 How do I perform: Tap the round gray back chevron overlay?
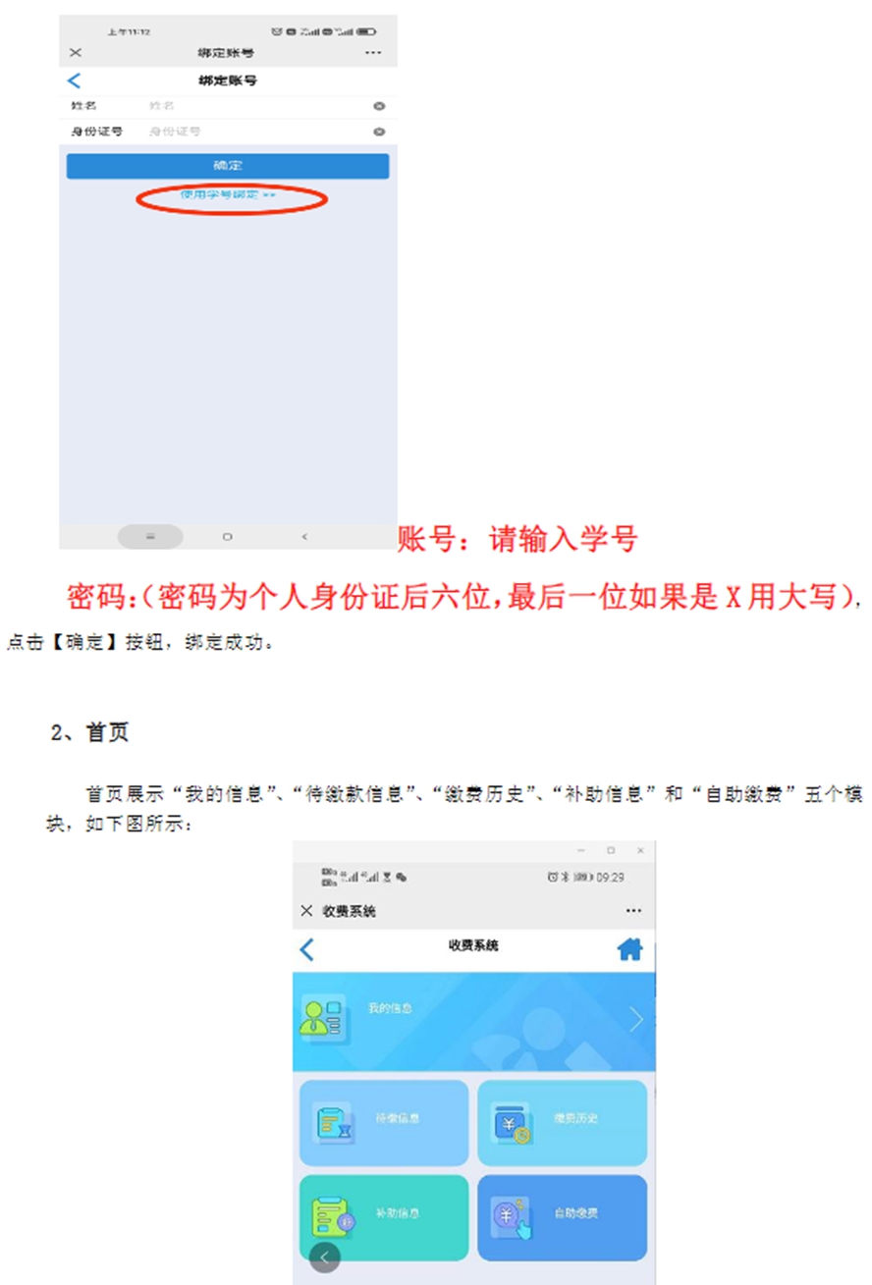point(325,1257)
